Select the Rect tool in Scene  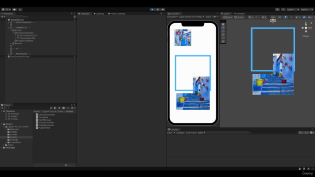pos(223,38)
